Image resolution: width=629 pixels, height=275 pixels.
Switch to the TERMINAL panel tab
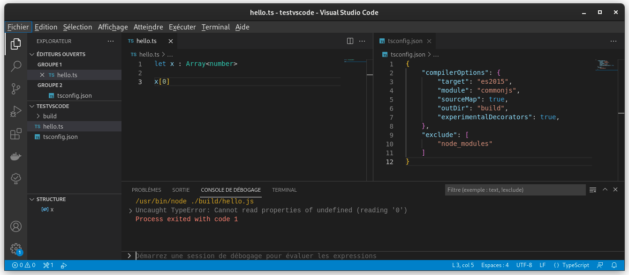(284, 190)
